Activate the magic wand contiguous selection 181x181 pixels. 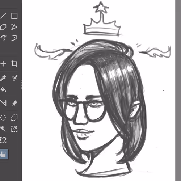tap(3, 129)
